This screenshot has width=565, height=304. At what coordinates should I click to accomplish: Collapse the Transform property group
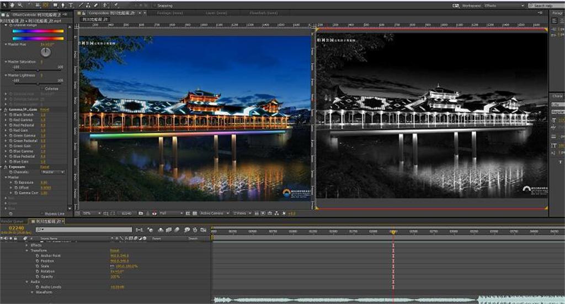pos(26,250)
